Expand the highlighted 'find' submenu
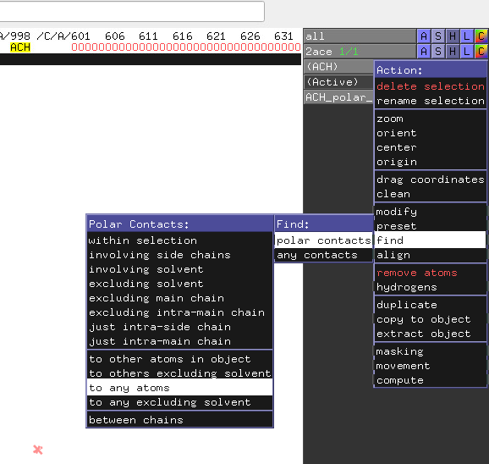The width and height of the screenshot is (489, 464). (431, 240)
